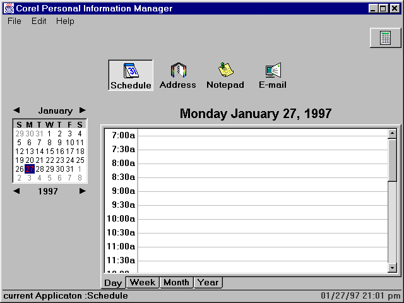Viewport: 404px width, 303px height.
Task: Switch to the Week tab
Action: point(143,282)
